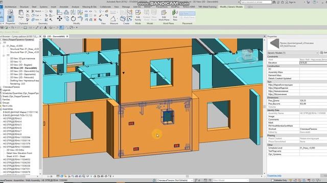This screenshot has height=183, width=327.
Task: Click the Text 'A' icon in quick access toolbar
Action: coord(45,27)
